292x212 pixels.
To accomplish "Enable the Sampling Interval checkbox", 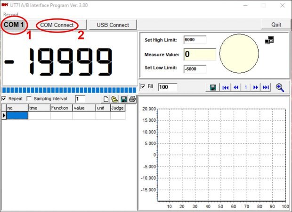I will 29,99.
